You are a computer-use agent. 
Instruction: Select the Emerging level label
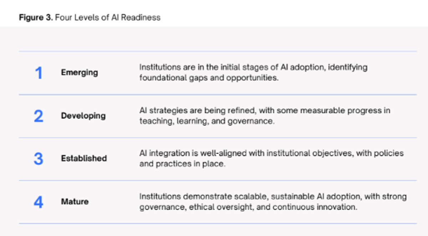(79, 72)
